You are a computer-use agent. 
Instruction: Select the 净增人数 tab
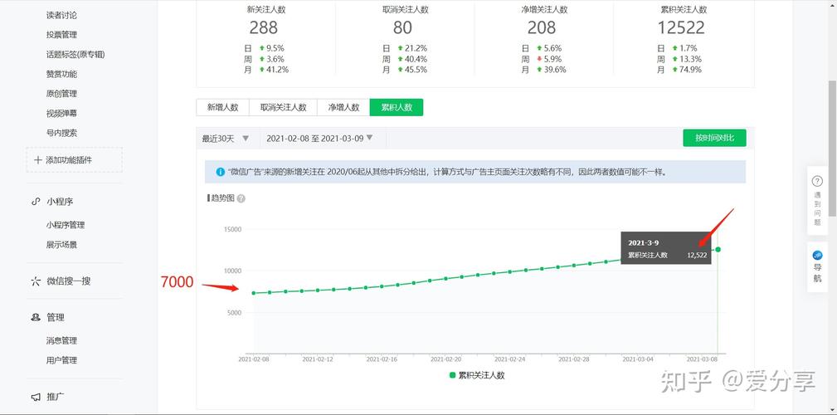pos(343,107)
